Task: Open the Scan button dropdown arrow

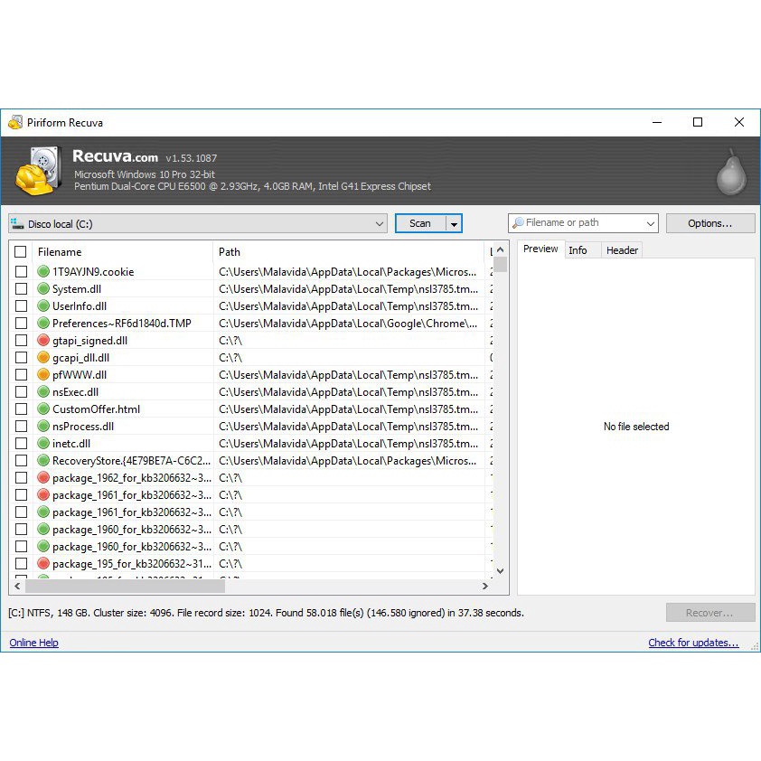Action: coord(454,224)
